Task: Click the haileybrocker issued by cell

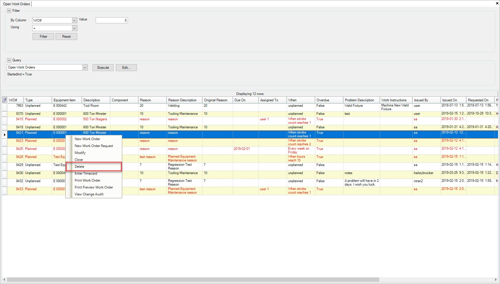Action: [427, 175]
